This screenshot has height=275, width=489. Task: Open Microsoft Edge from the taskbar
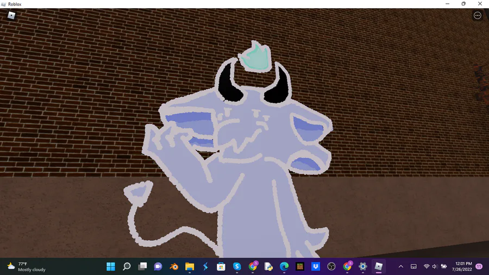(284, 267)
